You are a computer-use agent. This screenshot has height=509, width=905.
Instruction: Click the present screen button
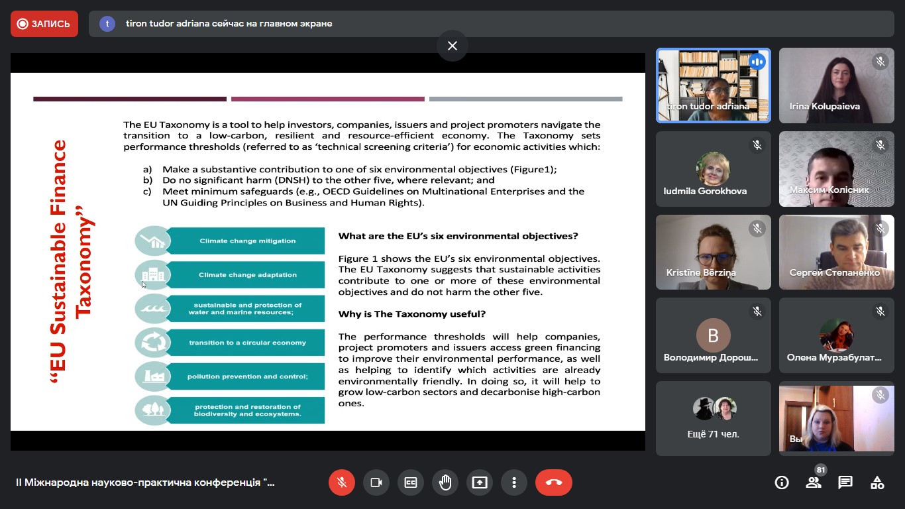[480, 482]
